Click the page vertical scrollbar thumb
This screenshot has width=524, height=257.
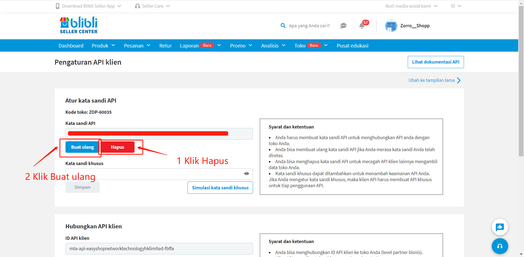[521, 82]
